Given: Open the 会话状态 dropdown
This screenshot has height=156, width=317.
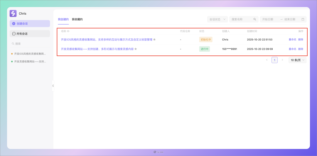Looking at the screenshot, I should point(217,19).
